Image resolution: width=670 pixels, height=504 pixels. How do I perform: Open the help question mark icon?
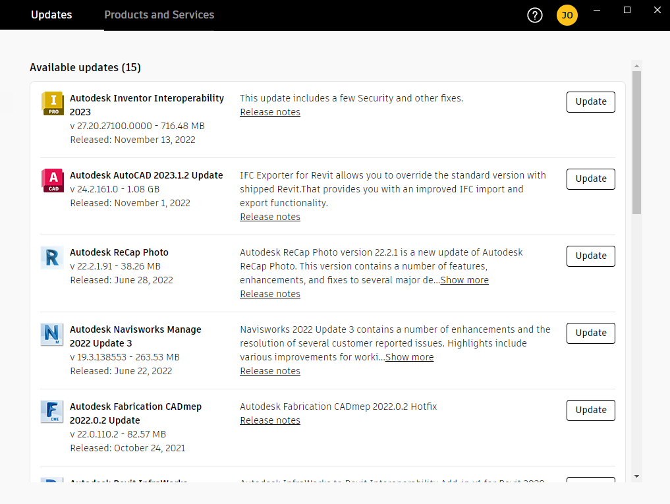click(x=534, y=15)
